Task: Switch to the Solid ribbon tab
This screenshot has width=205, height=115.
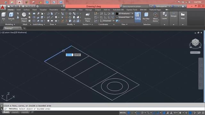Action: 19,10
